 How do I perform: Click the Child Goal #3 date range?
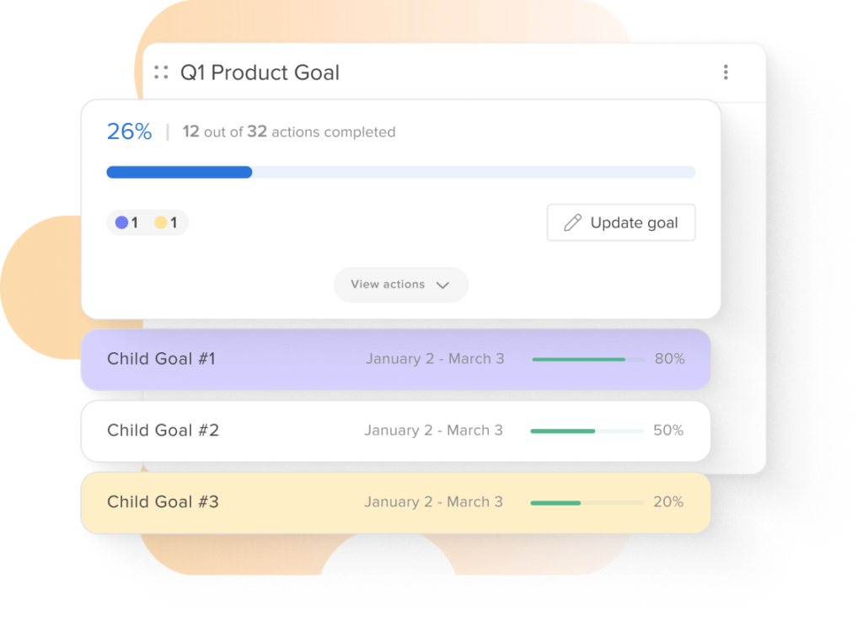[433, 501]
